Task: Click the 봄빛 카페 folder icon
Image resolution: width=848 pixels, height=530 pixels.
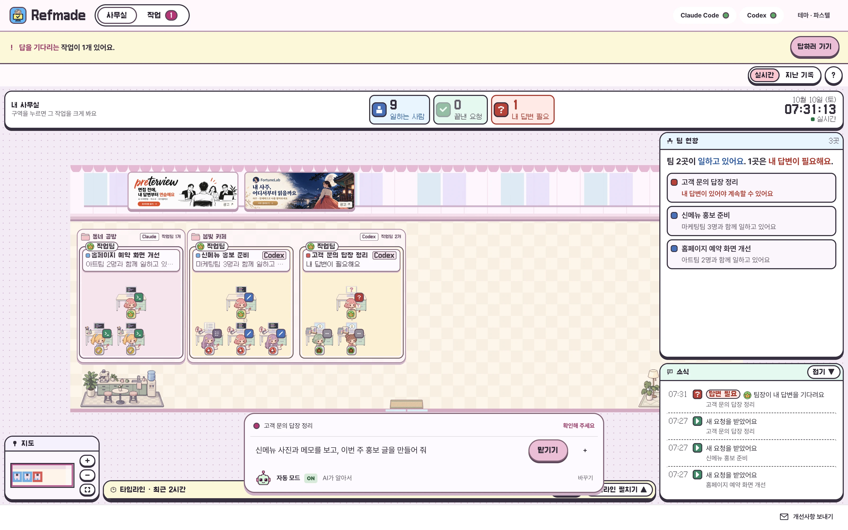Action: [x=196, y=237]
